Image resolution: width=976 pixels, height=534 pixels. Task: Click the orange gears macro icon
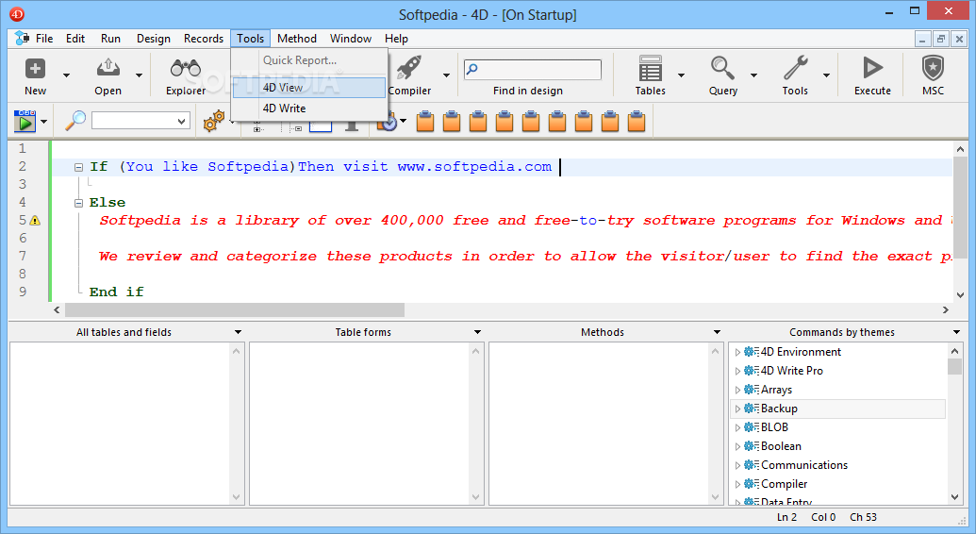coord(213,121)
